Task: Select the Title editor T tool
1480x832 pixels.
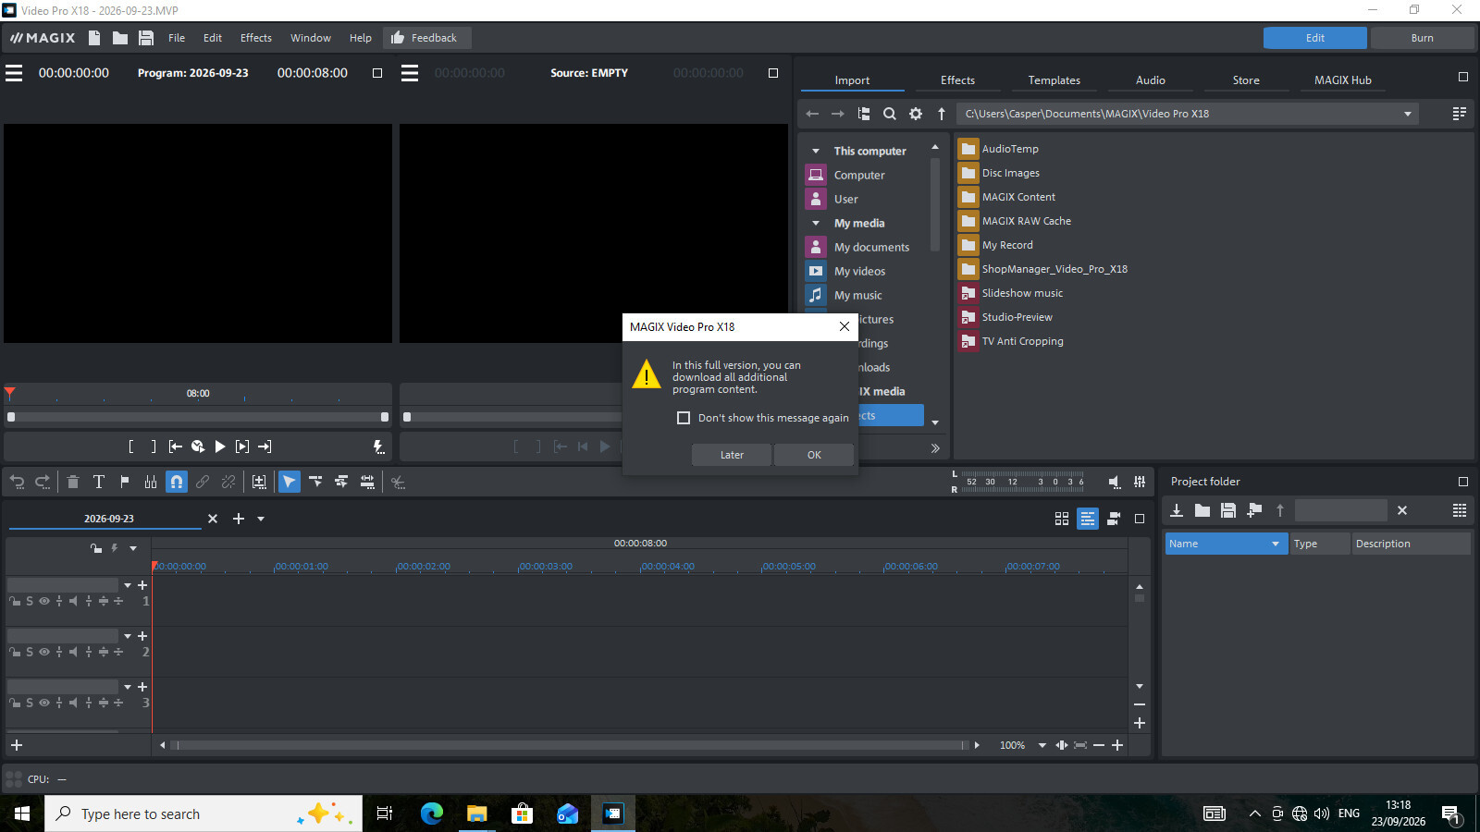Action: (x=99, y=482)
